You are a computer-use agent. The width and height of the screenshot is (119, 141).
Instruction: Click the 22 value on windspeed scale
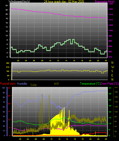coord(7,10)
